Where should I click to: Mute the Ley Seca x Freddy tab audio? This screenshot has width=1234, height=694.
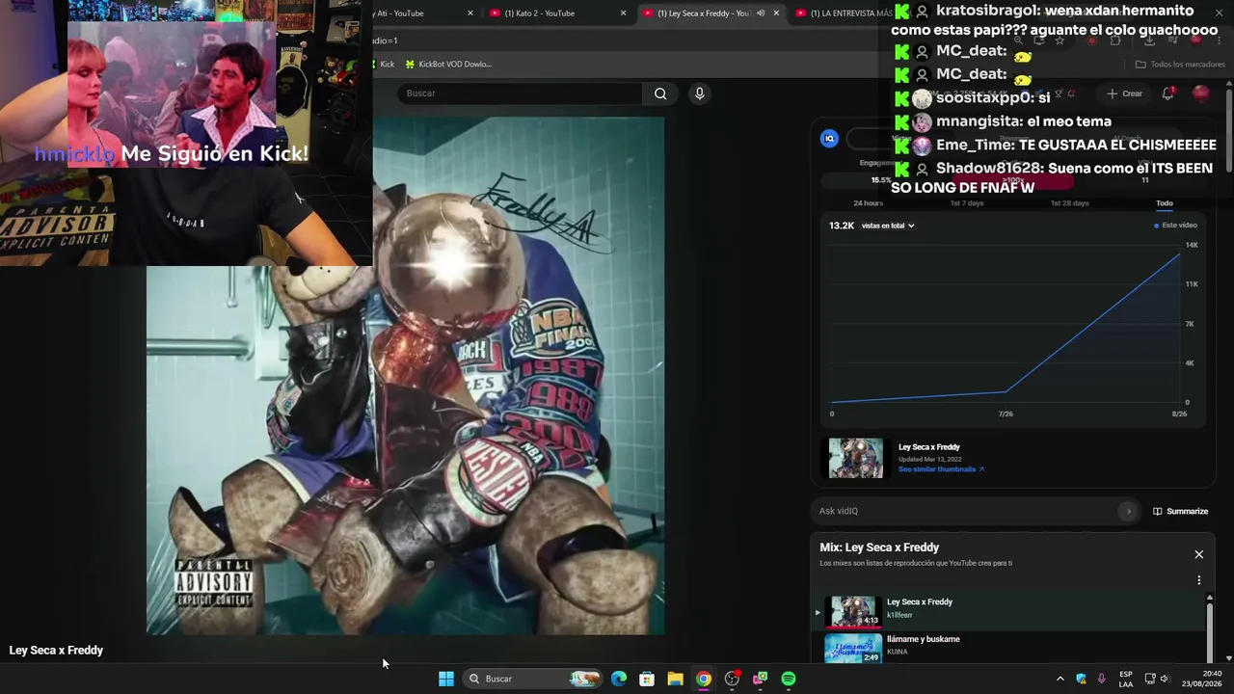pyautogui.click(x=761, y=13)
